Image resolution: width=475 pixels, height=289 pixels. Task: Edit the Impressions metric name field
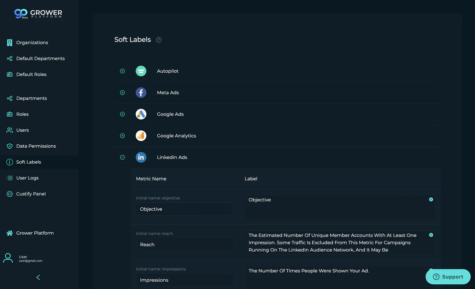click(185, 280)
